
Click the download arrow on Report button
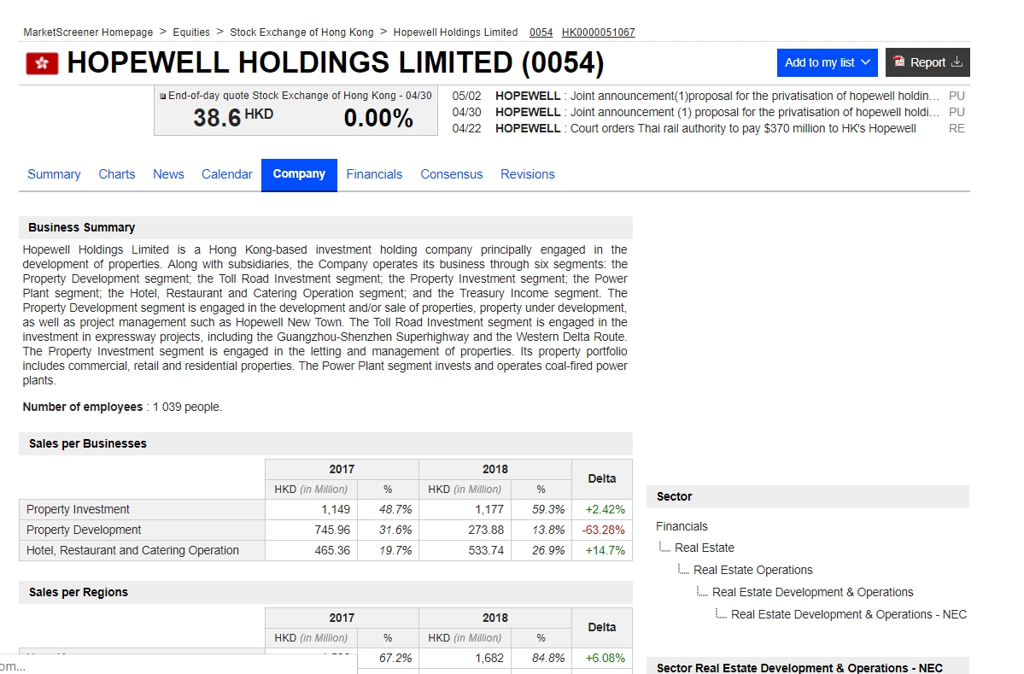[957, 62]
